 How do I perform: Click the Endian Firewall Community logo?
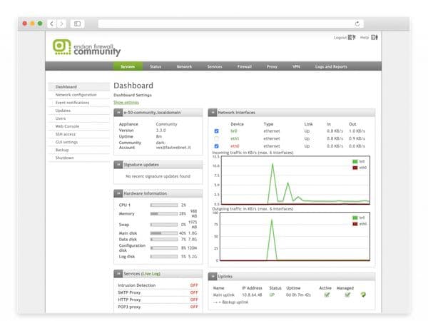pyautogui.click(x=86, y=48)
